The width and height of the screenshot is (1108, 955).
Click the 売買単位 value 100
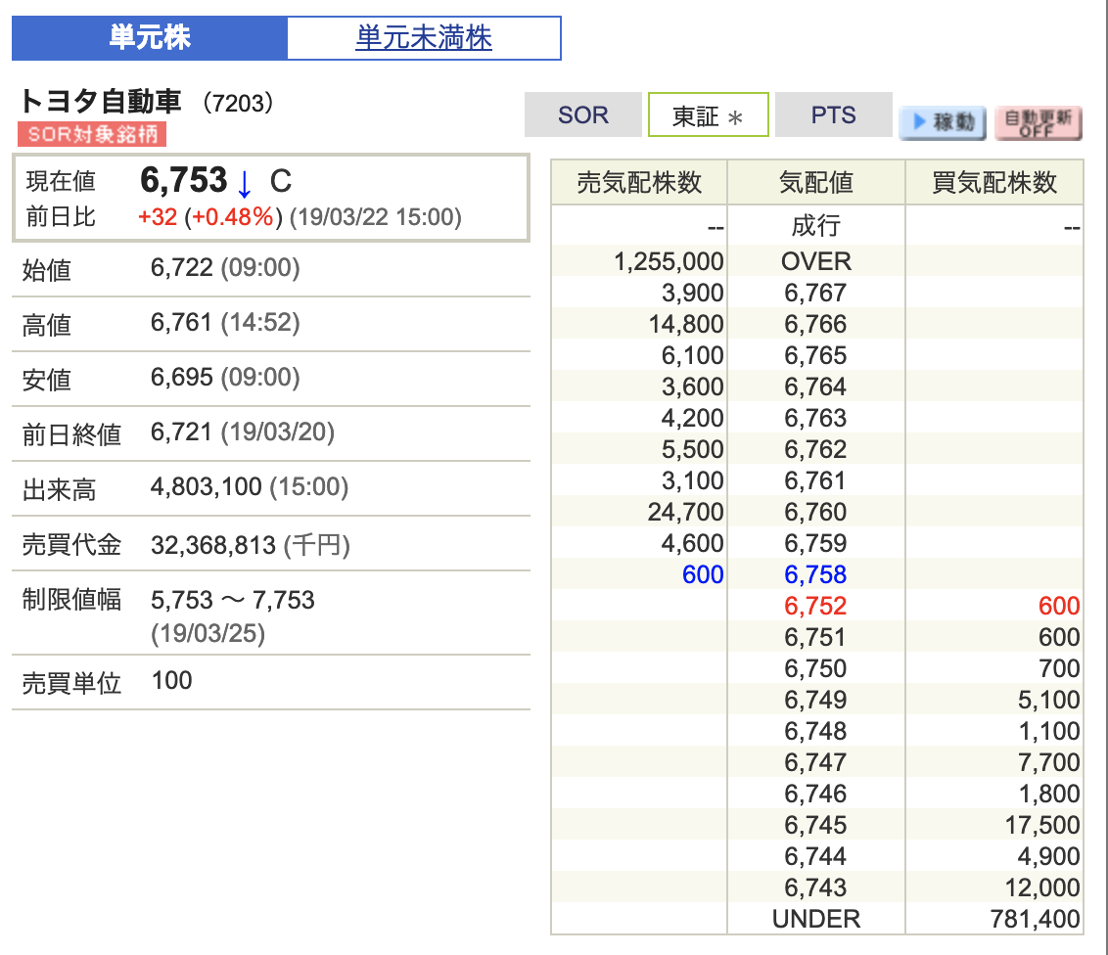point(171,680)
